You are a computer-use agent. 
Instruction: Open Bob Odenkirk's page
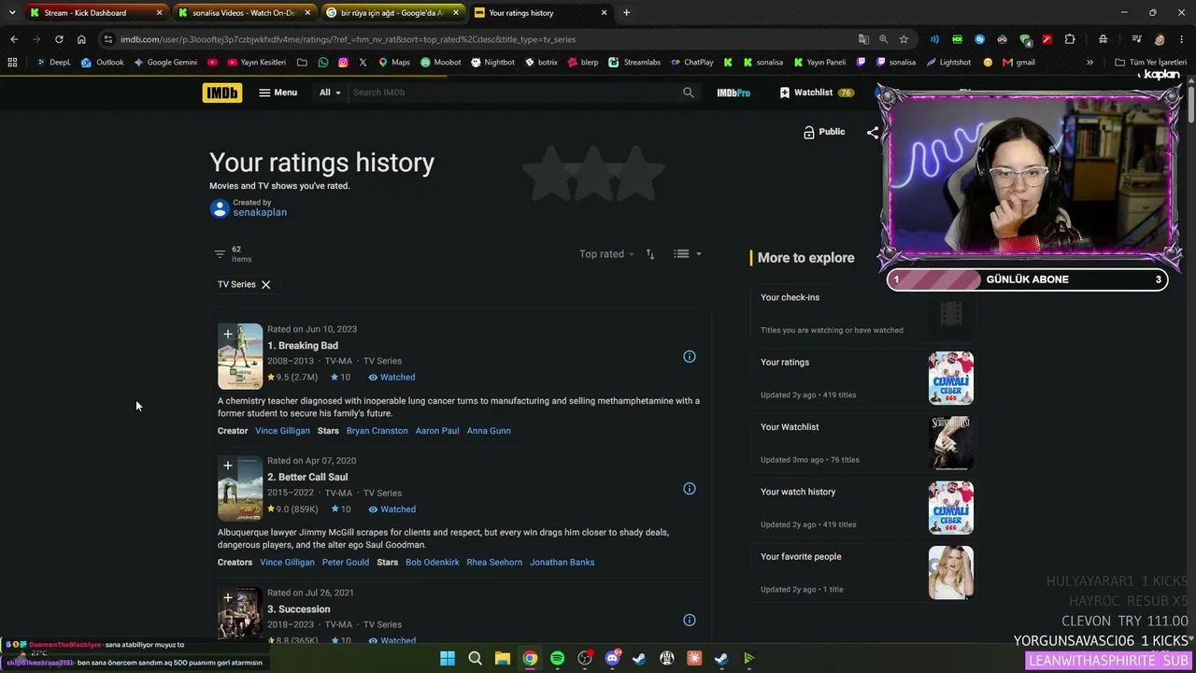433,563
